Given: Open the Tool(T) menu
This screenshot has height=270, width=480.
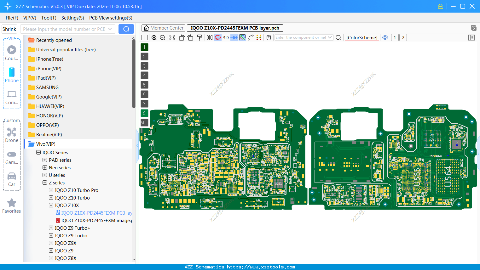Looking at the screenshot, I should click(x=49, y=18).
